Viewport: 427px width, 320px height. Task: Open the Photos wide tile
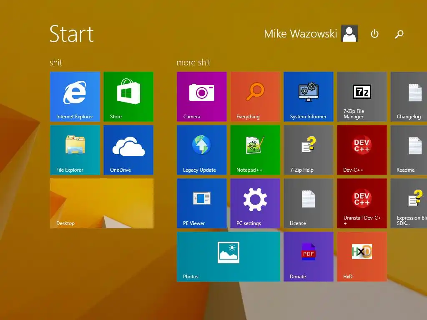pos(228,257)
